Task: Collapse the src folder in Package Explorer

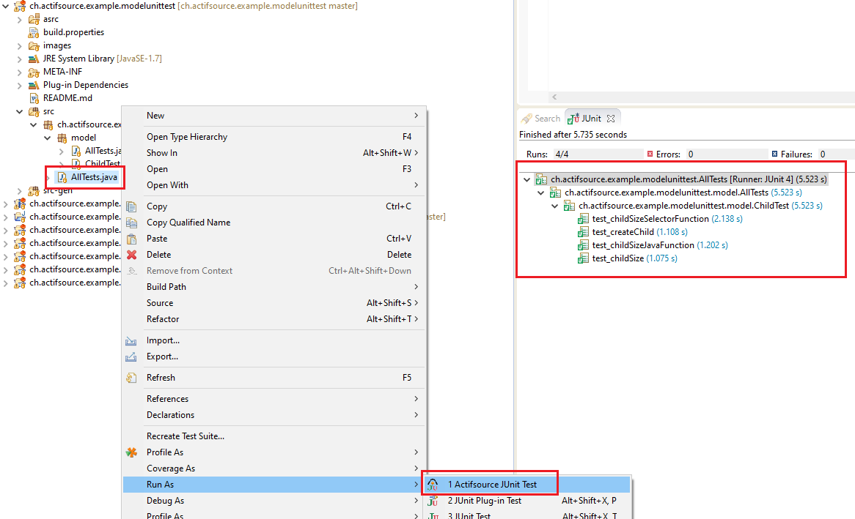Action: tap(20, 111)
